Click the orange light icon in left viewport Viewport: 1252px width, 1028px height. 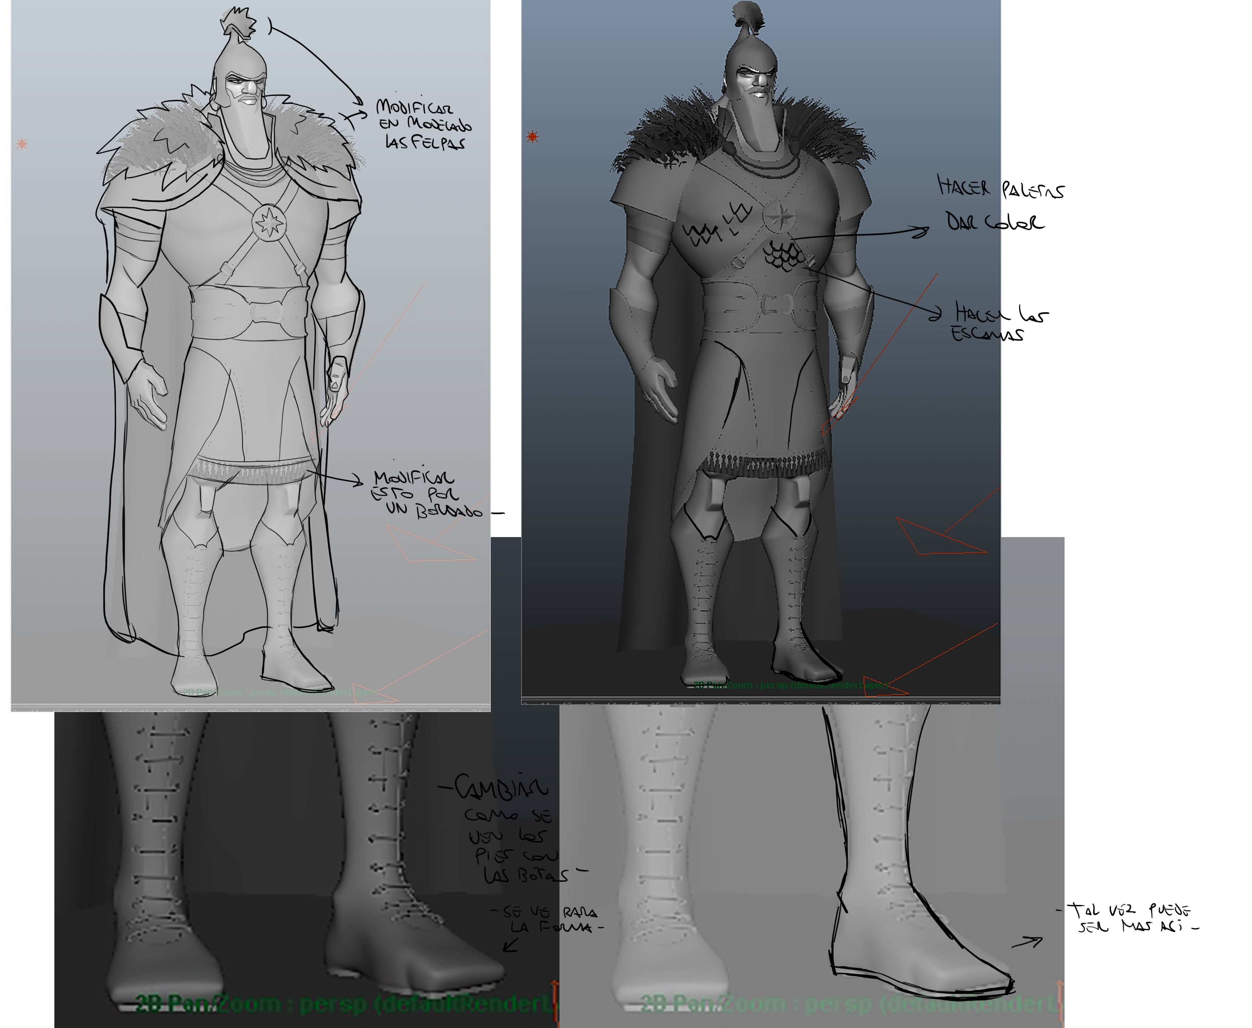pyautogui.click(x=22, y=143)
